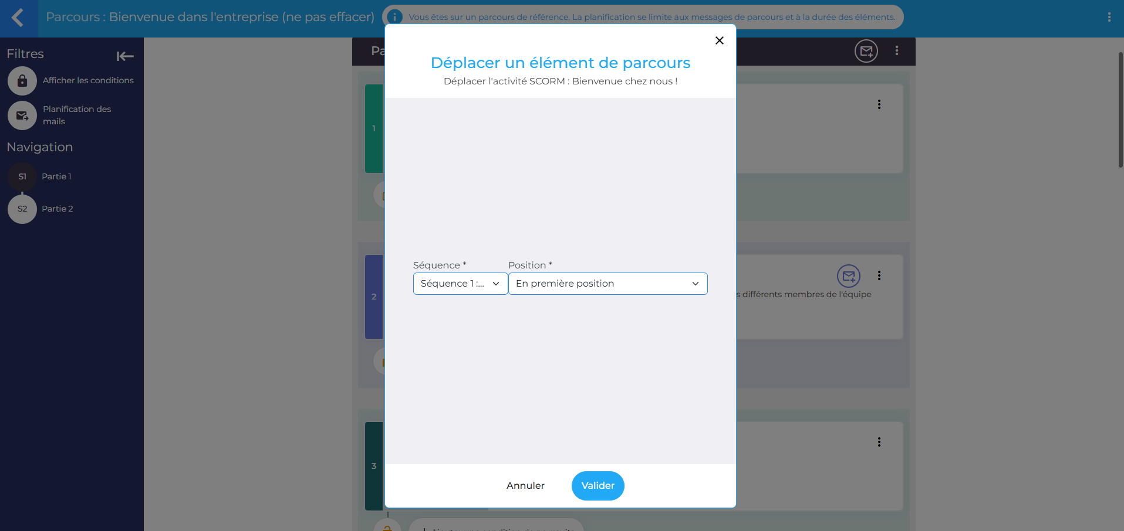Open sequence header three-dot menu
Viewport: 1124px width, 531px height.
click(896, 51)
